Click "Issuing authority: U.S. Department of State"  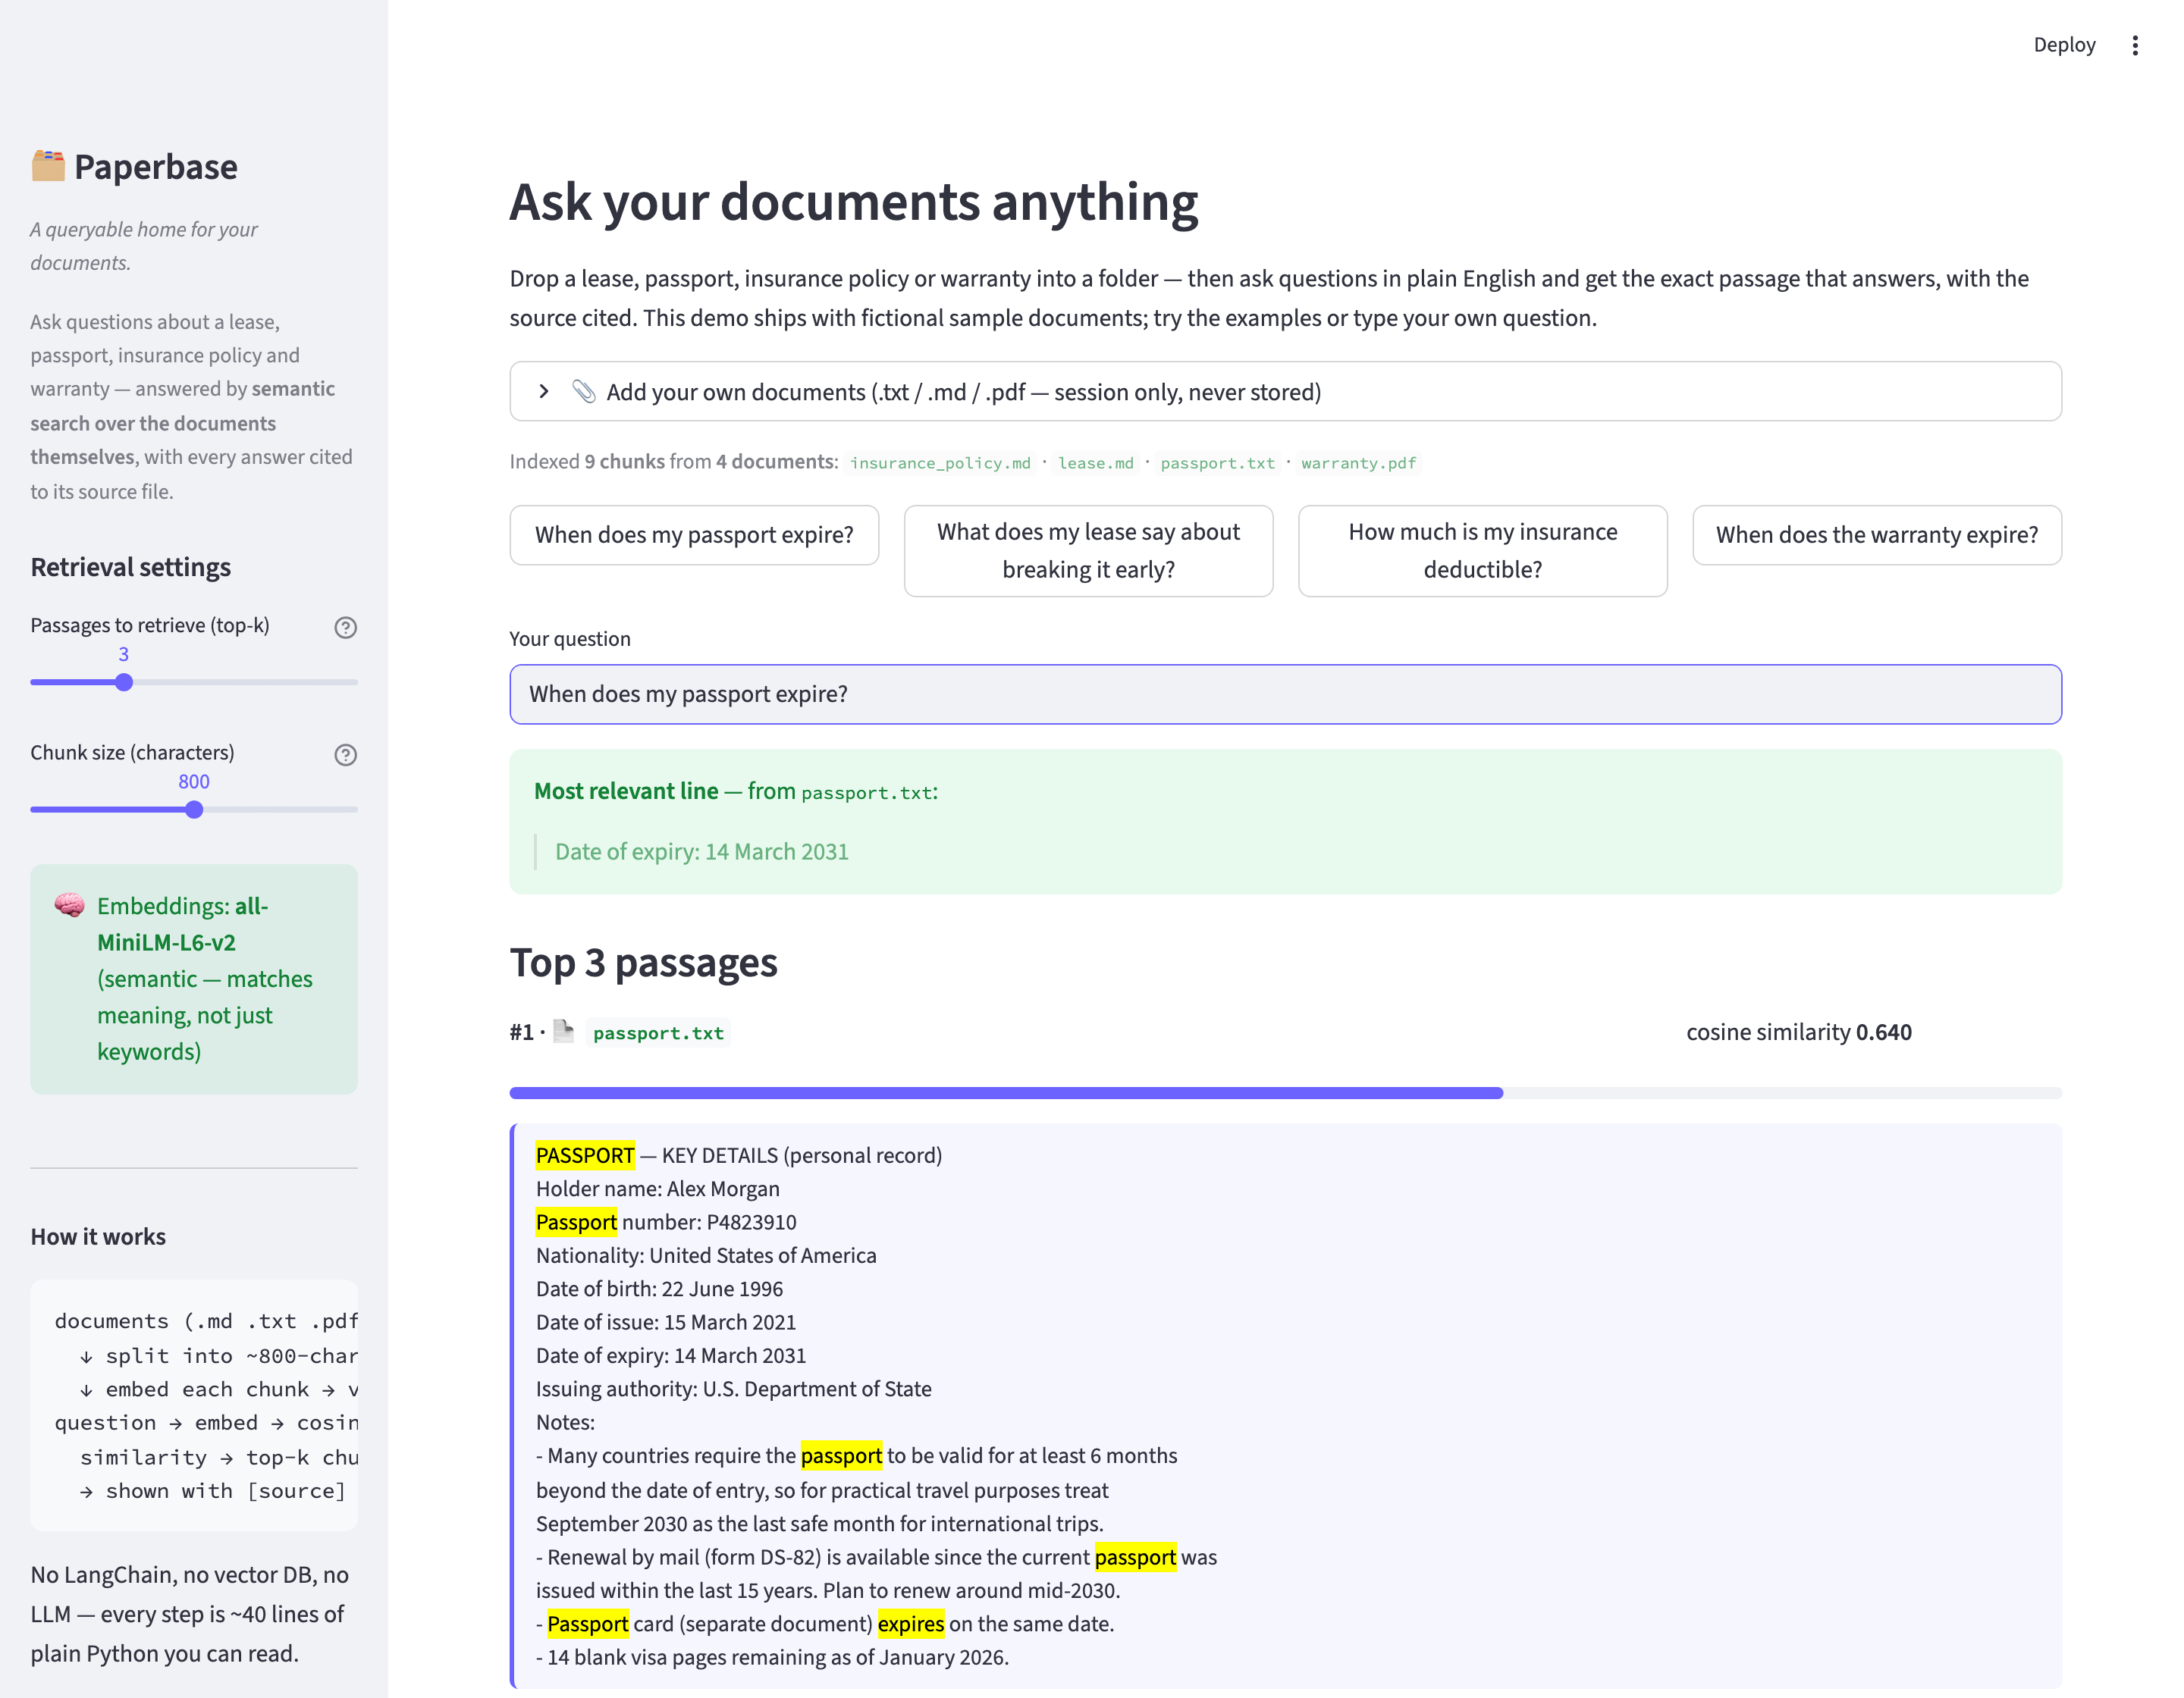coord(733,1389)
